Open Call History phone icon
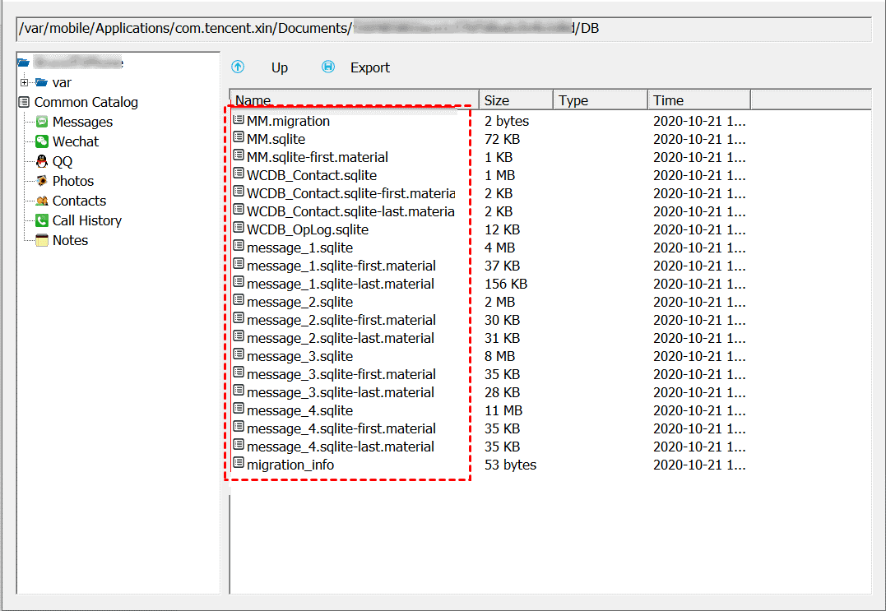Screen dimensions: 886x611 pos(42,220)
